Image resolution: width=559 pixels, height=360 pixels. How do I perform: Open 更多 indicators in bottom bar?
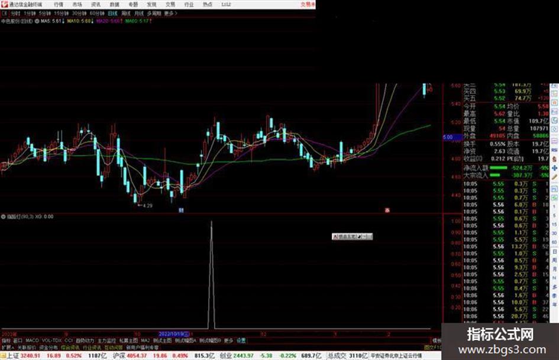228,340
